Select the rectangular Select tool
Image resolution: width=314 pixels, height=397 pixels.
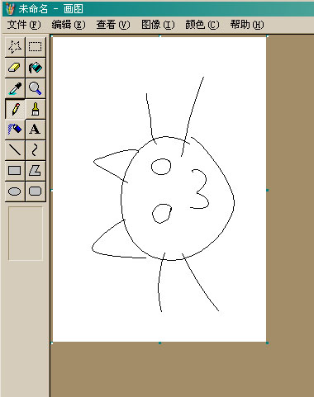pyautogui.click(x=36, y=47)
